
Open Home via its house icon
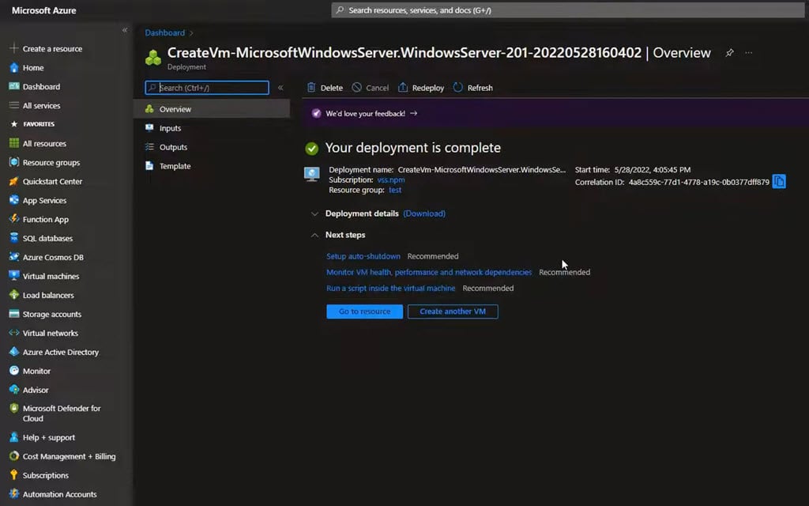pyautogui.click(x=14, y=68)
